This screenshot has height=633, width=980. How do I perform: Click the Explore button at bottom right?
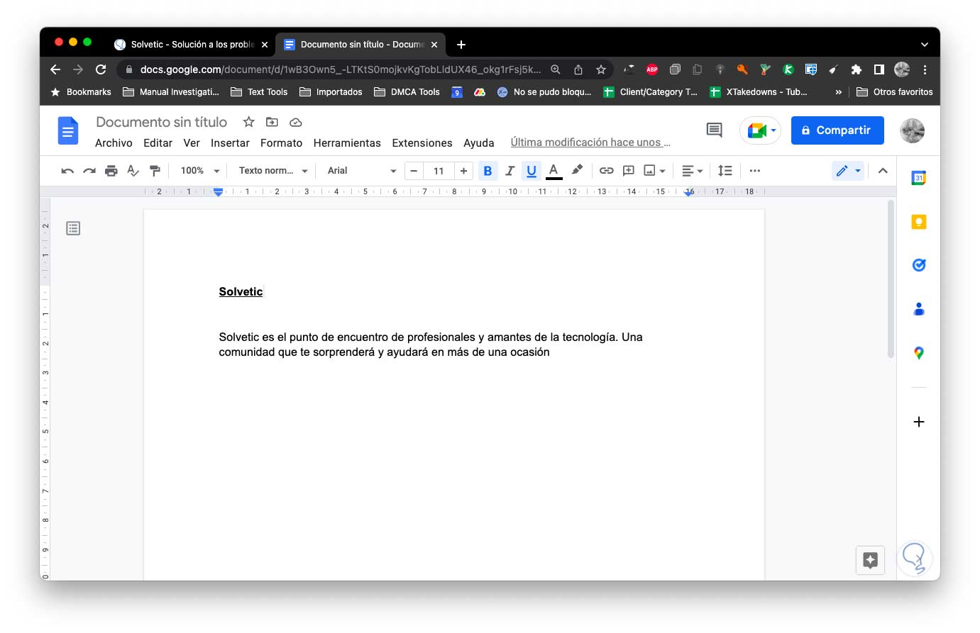pyautogui.click(x=871, y=560)
